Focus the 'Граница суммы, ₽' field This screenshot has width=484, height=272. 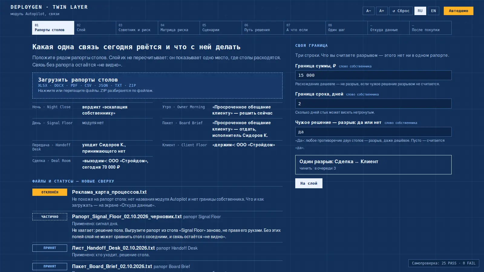click(373, 75)
